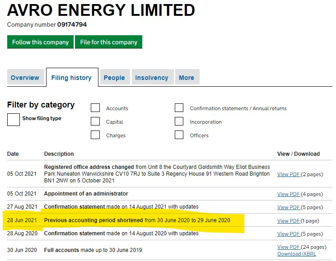Click the Registered office address changed description
This screenshot has width=336, height=261.
[x=157, y=174]
